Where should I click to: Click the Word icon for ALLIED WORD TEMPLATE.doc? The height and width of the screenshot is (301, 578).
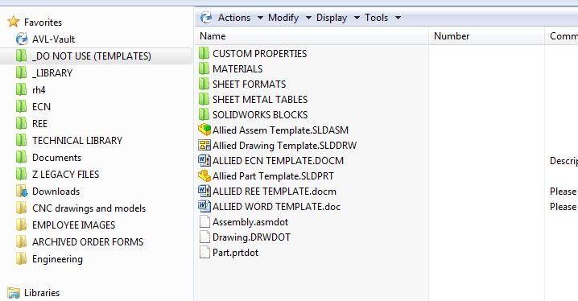[x=204, y=206]
